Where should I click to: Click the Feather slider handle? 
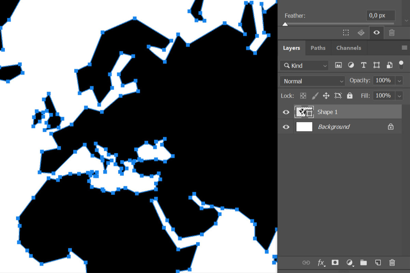click(x=285, y=24)
